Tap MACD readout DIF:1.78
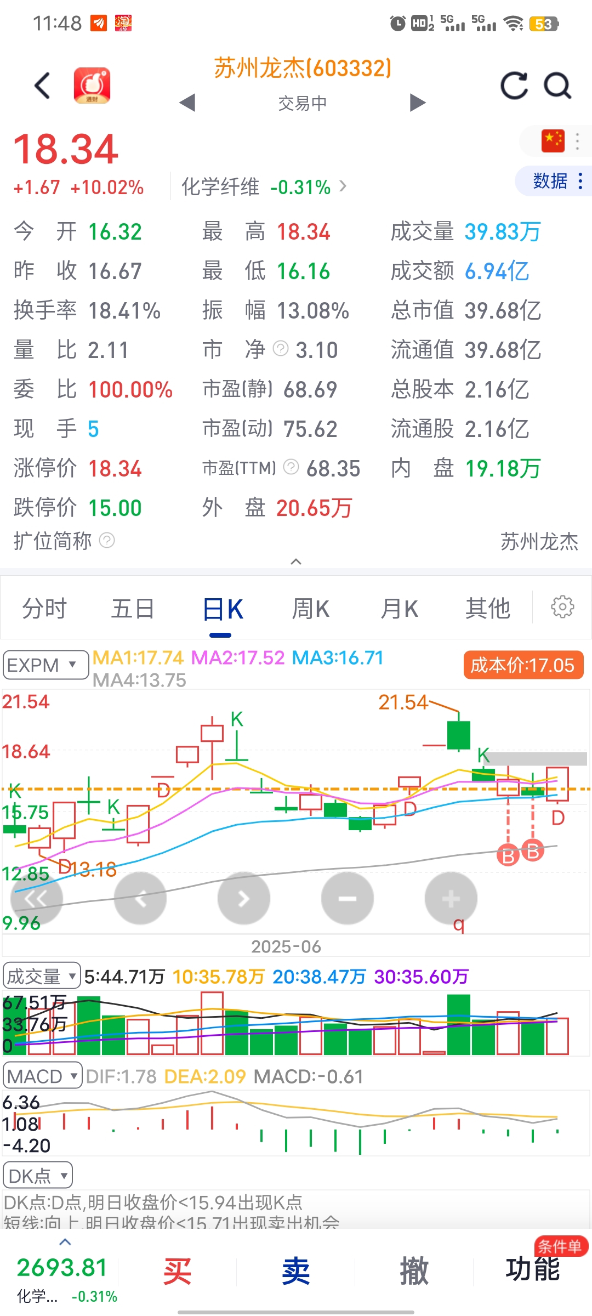 121,1076
